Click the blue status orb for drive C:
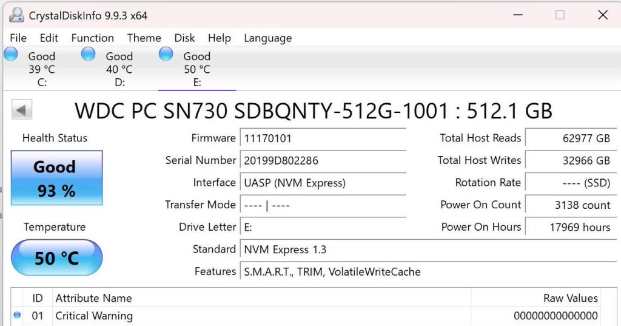Viewport: 621px width, 326px height. tap(11, 54)
